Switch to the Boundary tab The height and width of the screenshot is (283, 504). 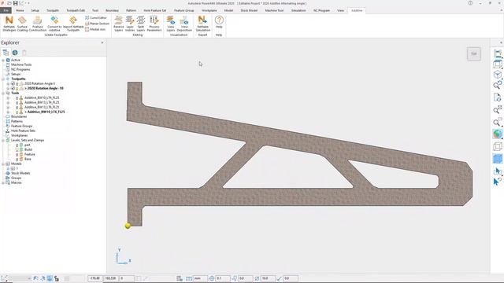tap(112, 10)
